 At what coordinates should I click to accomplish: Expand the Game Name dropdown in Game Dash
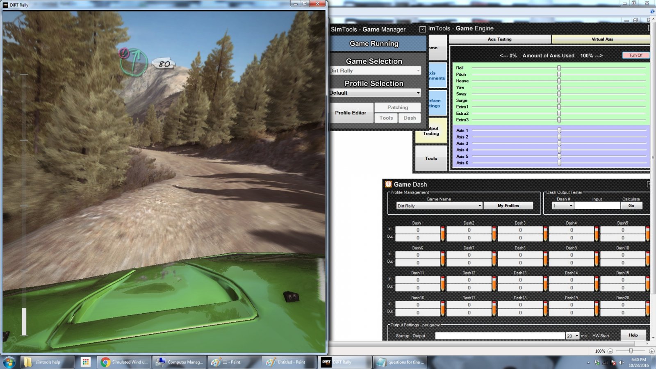coord(439,206)
